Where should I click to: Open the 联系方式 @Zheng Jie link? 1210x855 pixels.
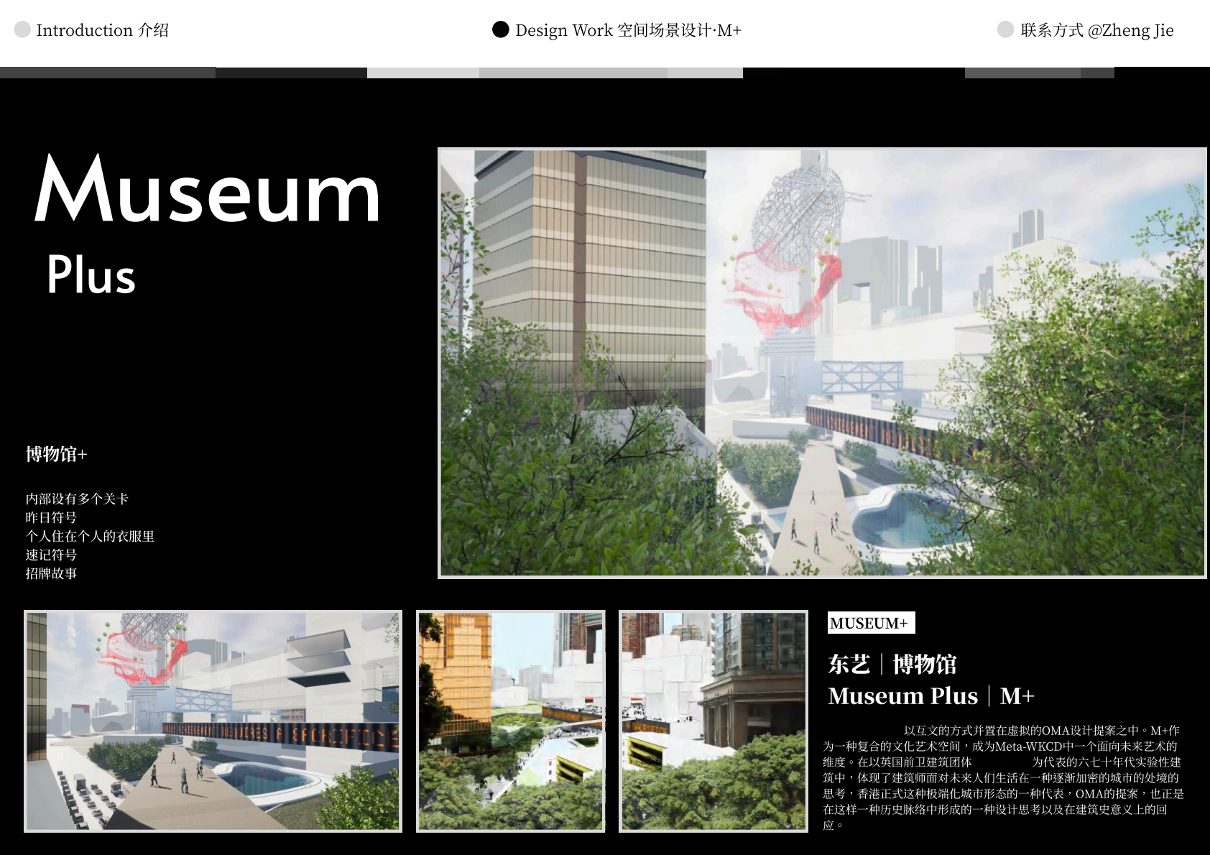1096,30
